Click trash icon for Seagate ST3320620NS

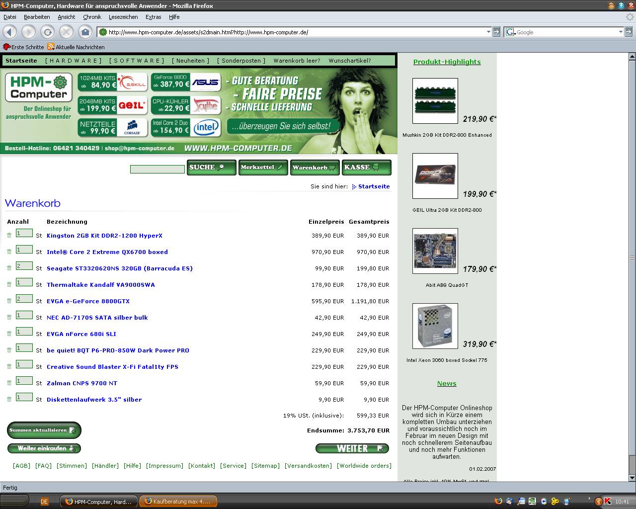(9, 268)
